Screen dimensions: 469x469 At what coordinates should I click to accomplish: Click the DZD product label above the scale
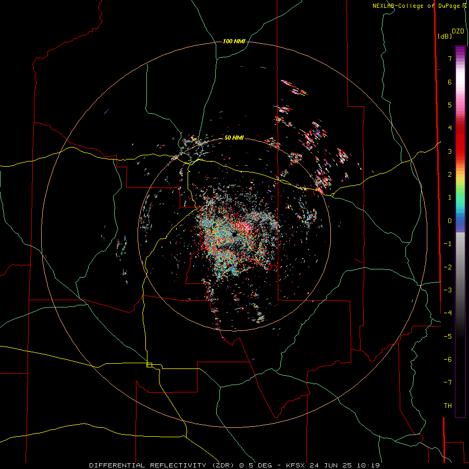pyautogui.click(x=458, y=31)
